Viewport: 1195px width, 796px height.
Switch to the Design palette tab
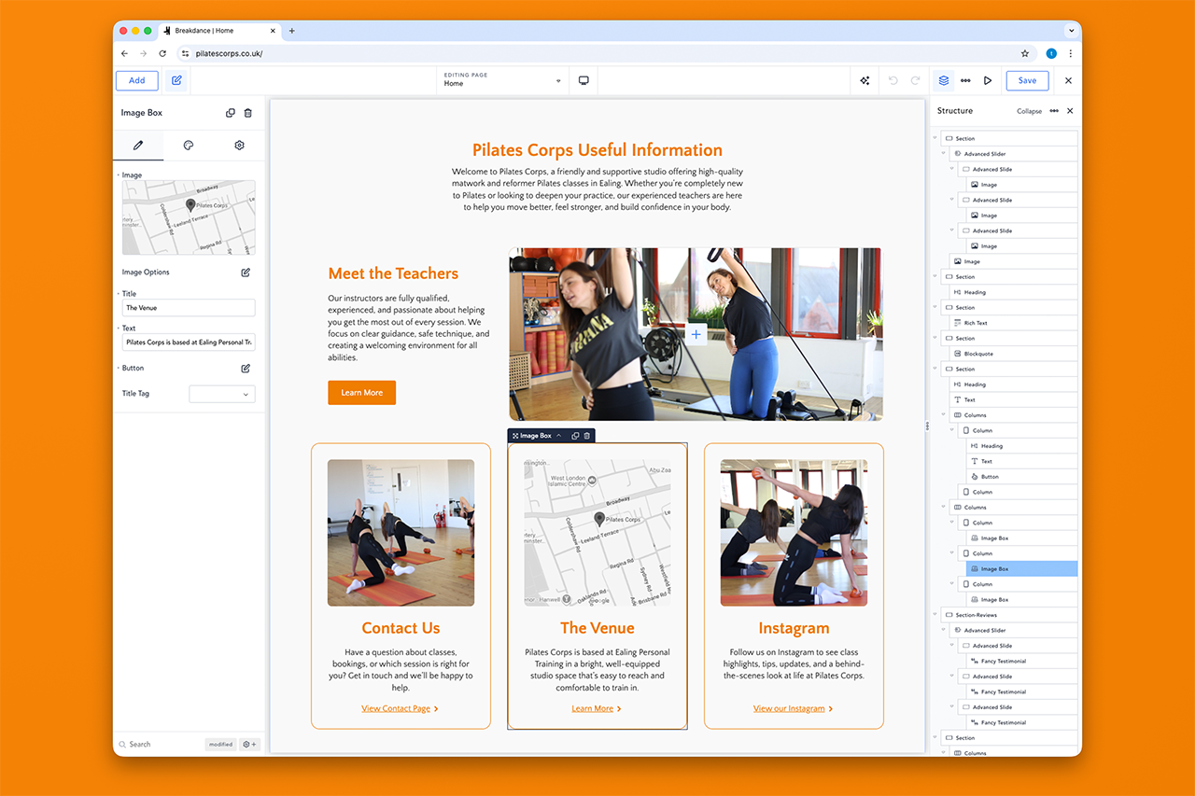[189, 146]
